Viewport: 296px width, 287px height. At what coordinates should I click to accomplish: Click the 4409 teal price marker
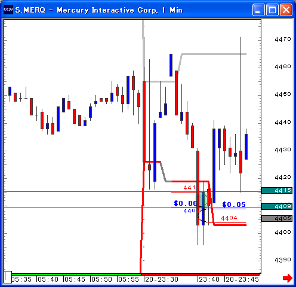pos(277,206)
